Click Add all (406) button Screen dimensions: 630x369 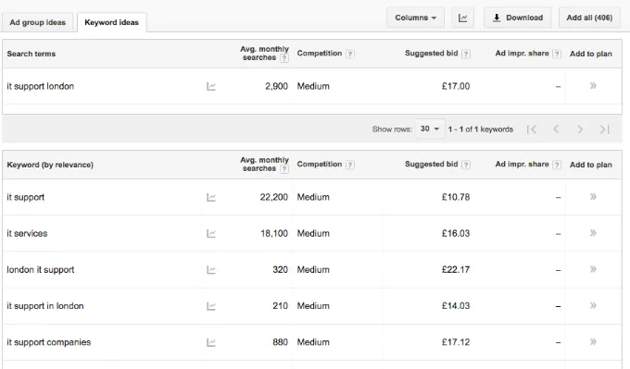point(589,18)
